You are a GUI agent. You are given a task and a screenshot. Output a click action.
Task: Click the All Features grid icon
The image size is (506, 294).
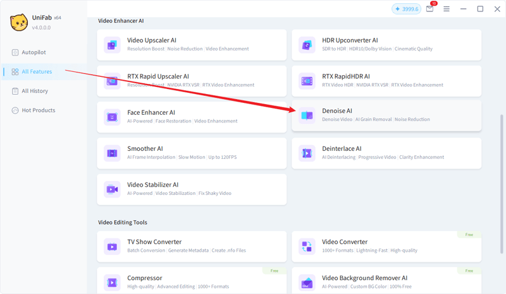(x=15, y=71)
